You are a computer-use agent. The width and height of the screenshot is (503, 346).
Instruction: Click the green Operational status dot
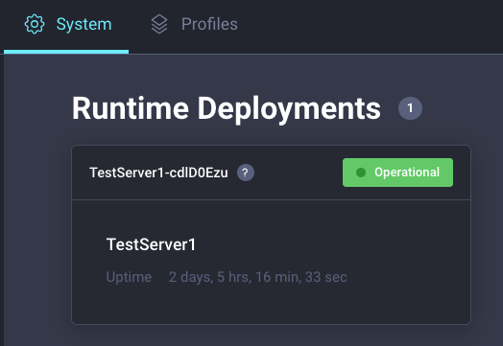click(x=361, y=173)
